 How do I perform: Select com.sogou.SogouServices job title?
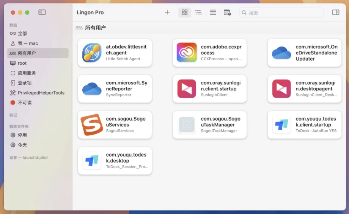pyautogui.click(x=126, y=122)
